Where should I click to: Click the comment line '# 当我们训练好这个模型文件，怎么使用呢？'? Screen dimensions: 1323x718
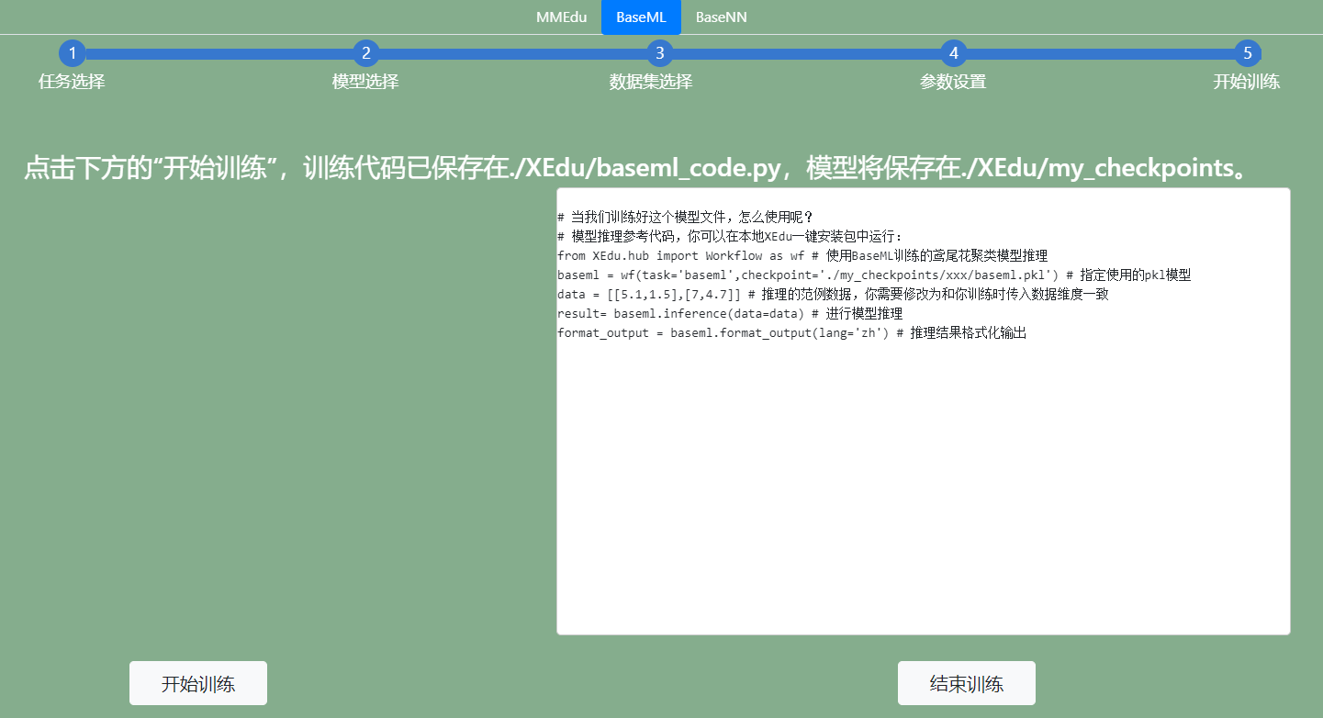point(686,217)
